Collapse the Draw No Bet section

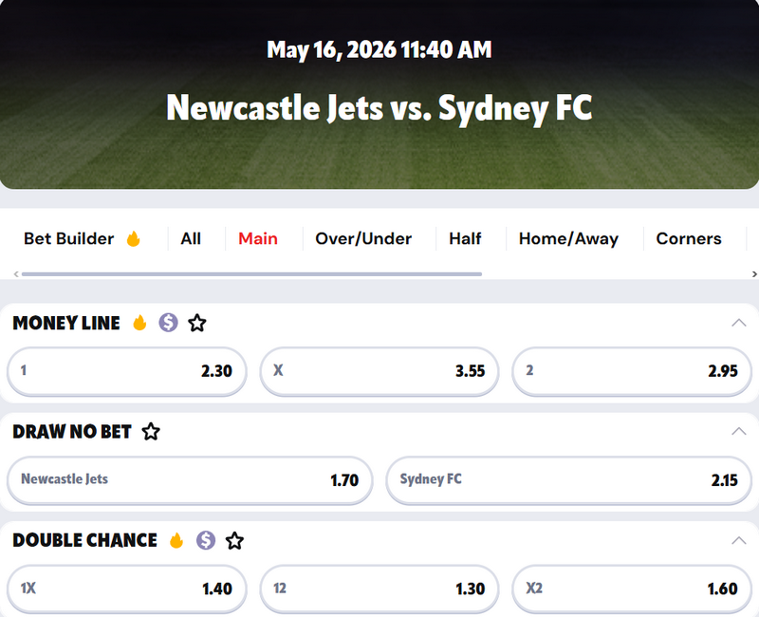(739, 431)
